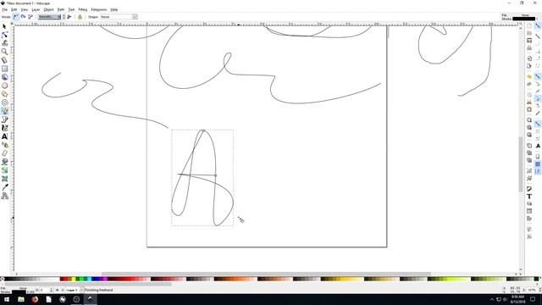
Task: Select the Measure tool
Action: click(x=4, y=60)
